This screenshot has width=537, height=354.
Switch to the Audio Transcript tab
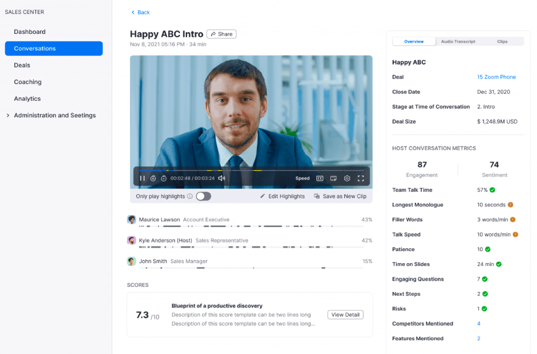[x=458, y=41]
